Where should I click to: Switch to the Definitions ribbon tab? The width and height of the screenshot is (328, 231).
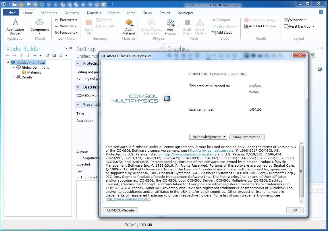(x=49, y=13)
